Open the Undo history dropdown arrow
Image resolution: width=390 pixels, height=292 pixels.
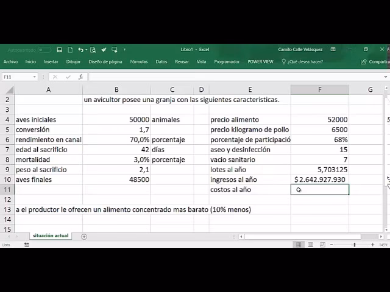86,49
